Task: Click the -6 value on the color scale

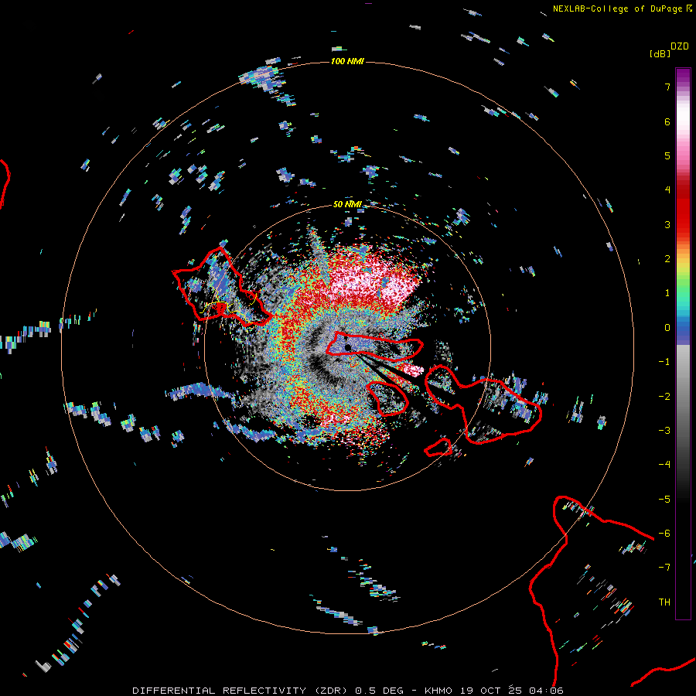Action: tap(664, 534)
